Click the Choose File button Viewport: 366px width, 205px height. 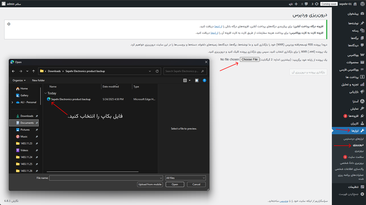[x=250, y=60]
